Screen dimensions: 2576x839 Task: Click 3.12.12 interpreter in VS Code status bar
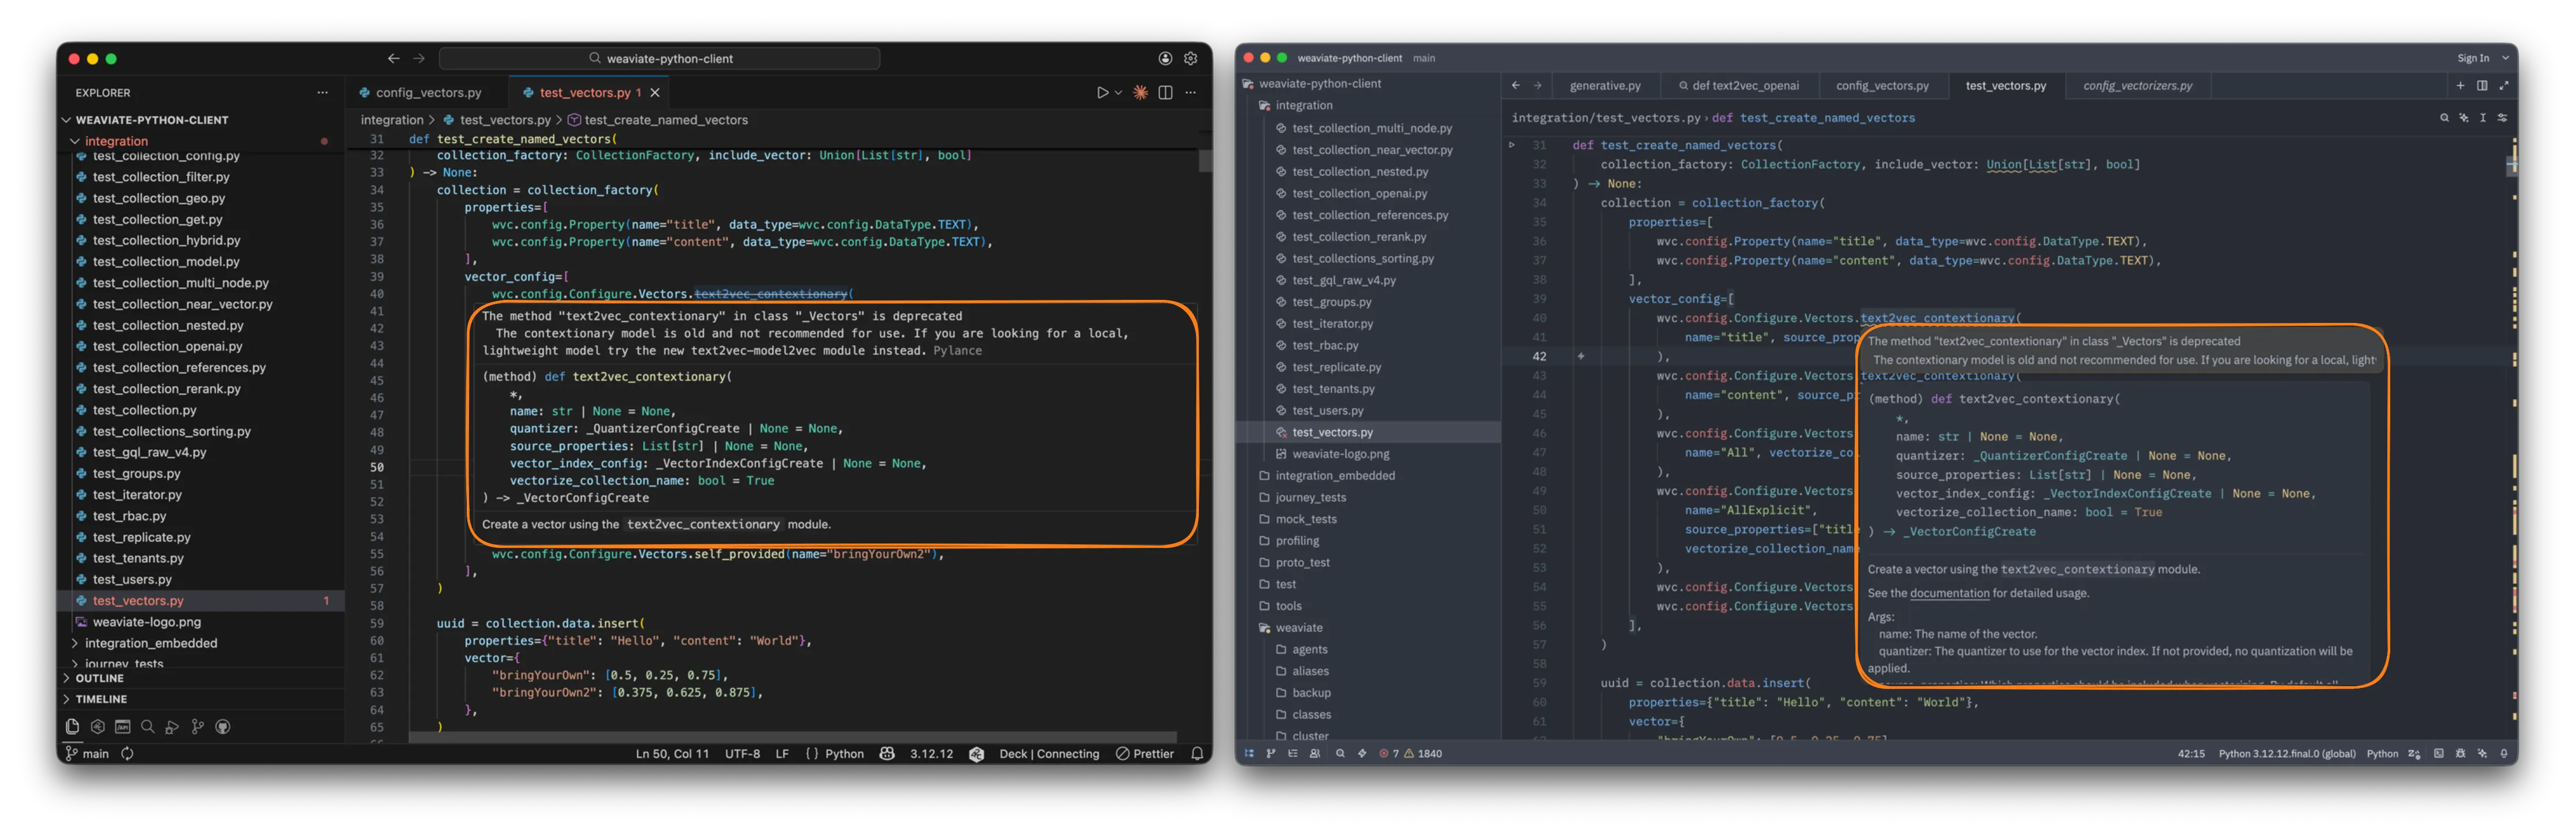931,754
